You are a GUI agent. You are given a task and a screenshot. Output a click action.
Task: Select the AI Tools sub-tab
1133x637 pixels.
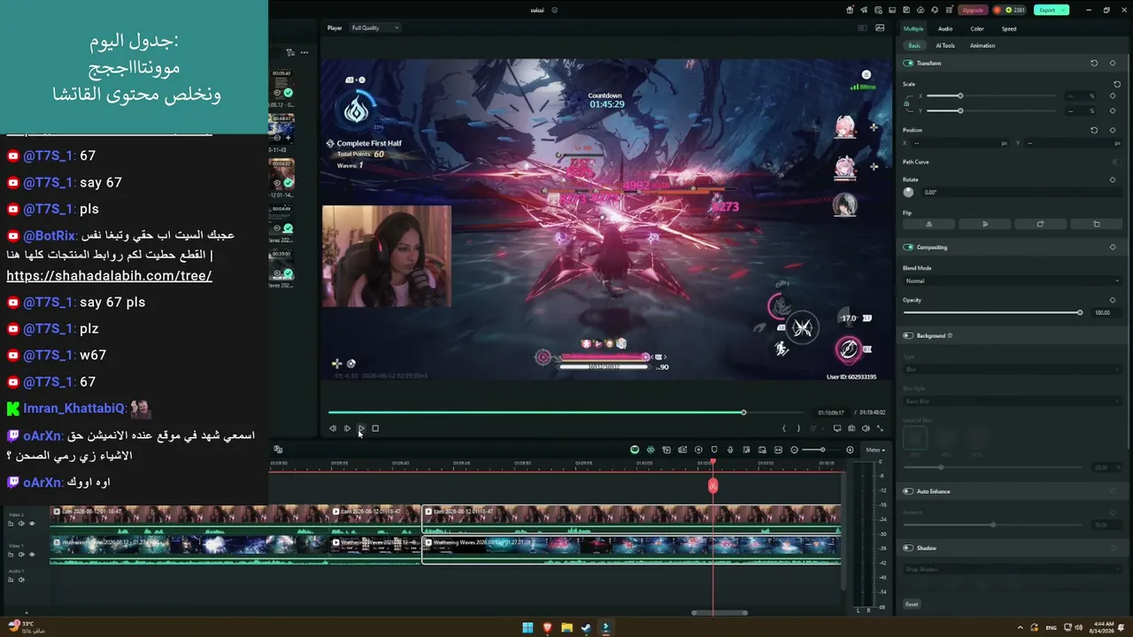pos(945,45)
